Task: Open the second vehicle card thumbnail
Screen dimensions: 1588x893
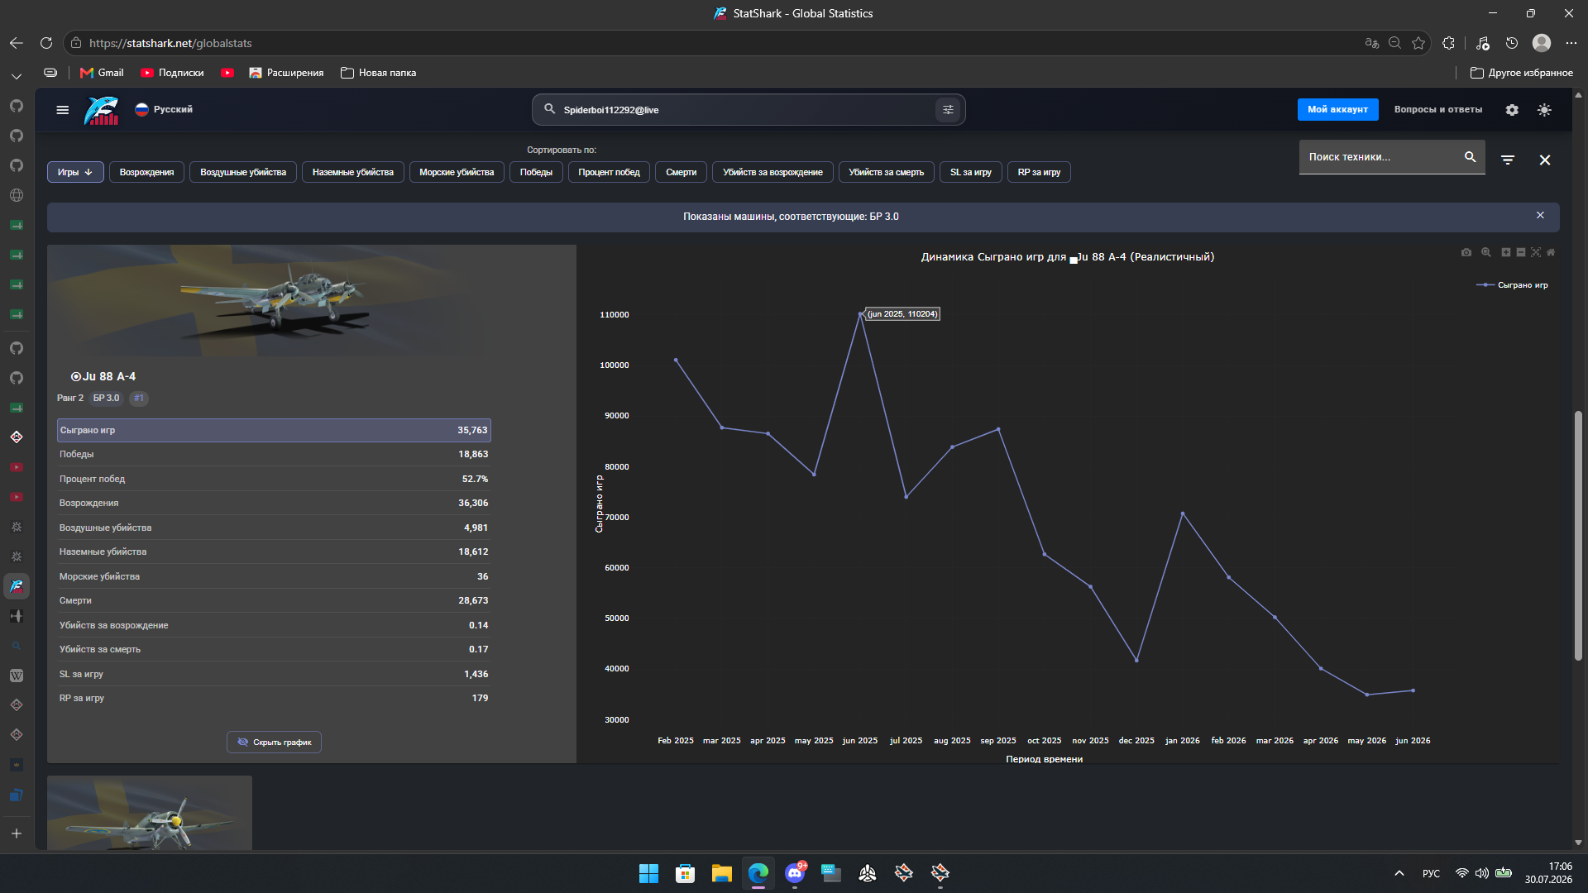Action: [150, 813]
